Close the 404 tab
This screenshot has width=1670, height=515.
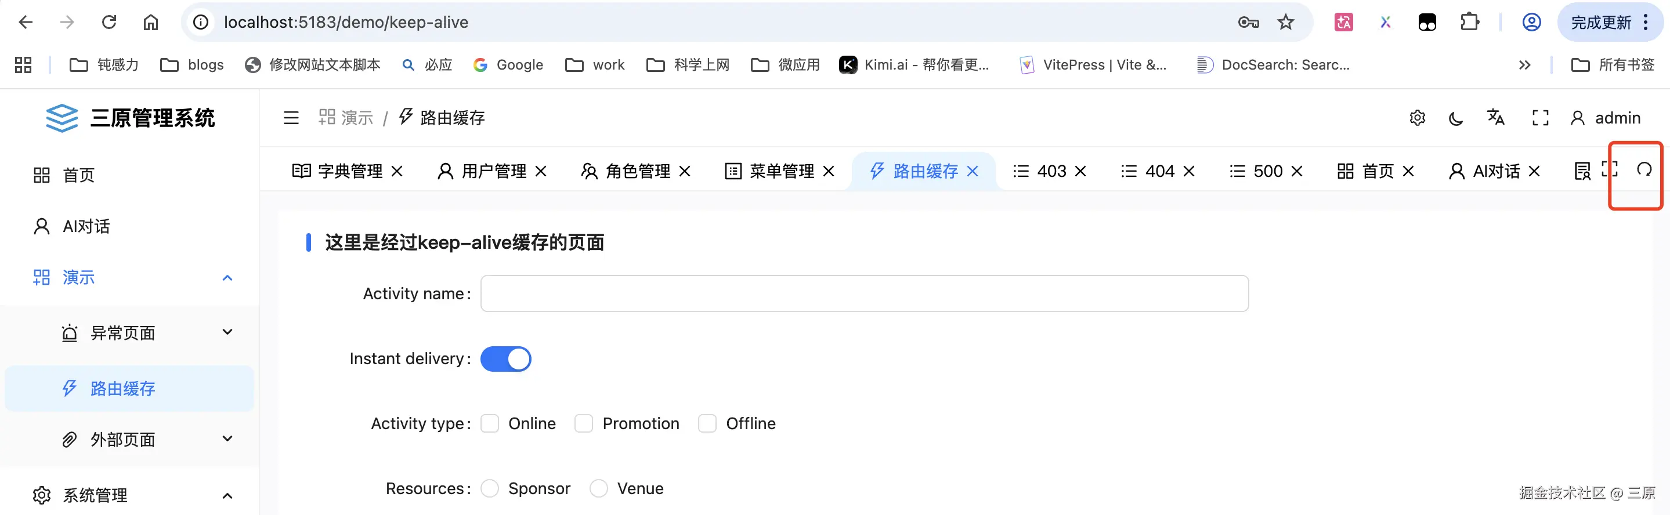point(1189,171)
